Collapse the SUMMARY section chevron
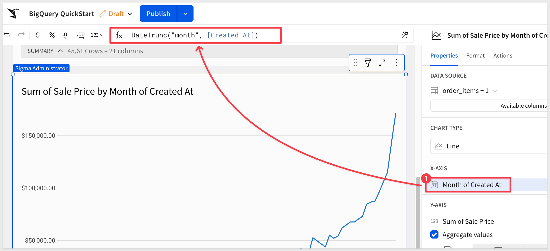 point(60,51)
